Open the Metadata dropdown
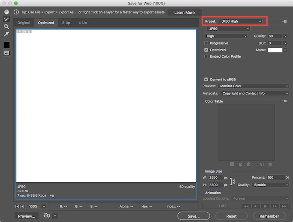The height and width of the screenshot is (222, 293). tap(255, 94)
